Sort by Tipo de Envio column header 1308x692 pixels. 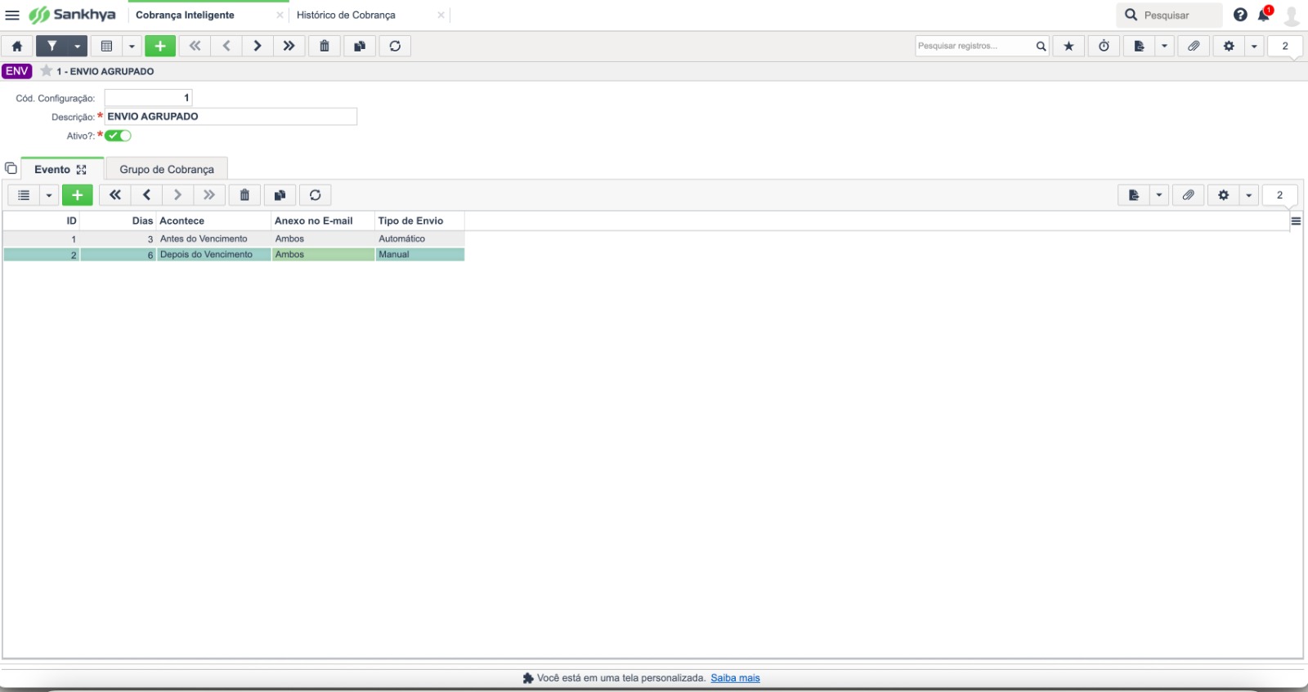point(410,221)
